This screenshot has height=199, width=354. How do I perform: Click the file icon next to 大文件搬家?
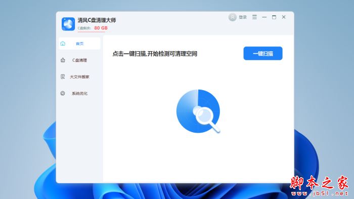pyautogui.click(x=63, y=76)
